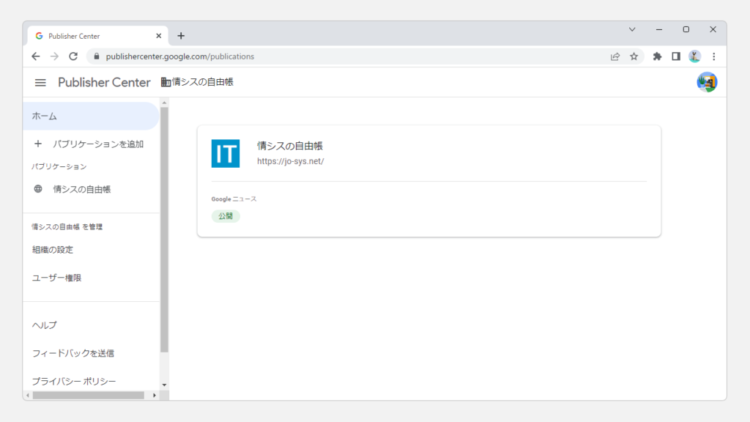Expand the tab search chevron
The height and width of the screenshot is (422, 750).
coord(632,29)
